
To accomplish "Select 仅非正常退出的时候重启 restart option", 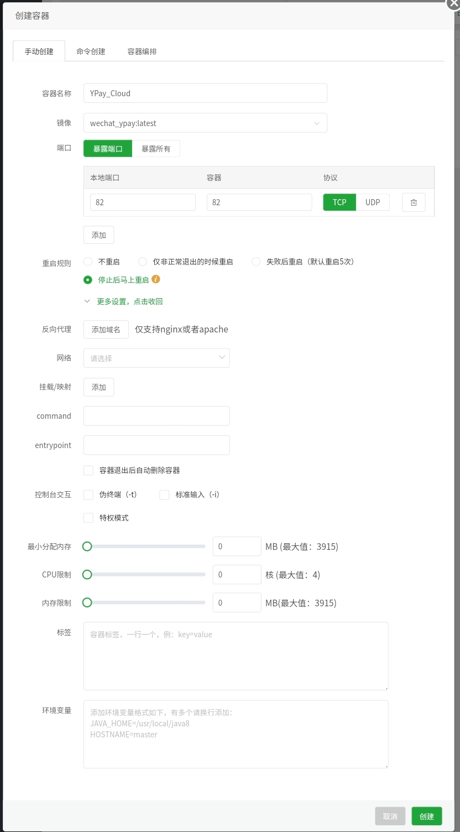I will tap(142, 261).
